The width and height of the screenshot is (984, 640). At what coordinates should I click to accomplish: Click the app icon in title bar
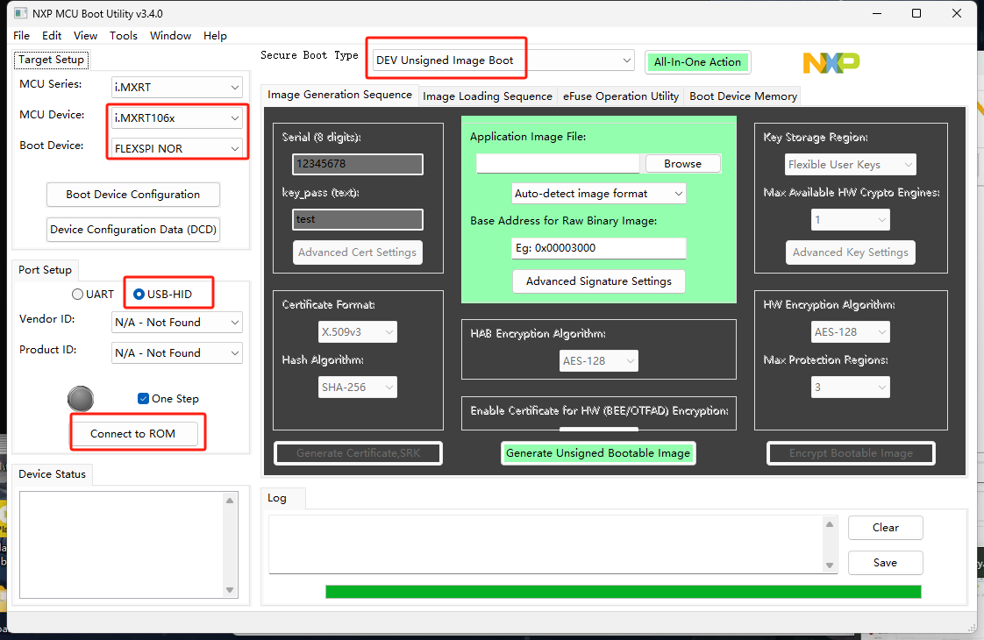[21, 13]
